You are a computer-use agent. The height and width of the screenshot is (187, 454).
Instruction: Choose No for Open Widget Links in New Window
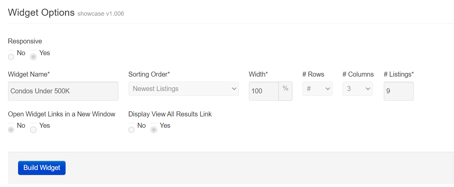pyautogui.click(x=11, y=130)
